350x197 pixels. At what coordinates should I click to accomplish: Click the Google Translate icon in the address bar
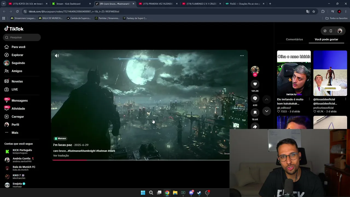click(308, 11)
